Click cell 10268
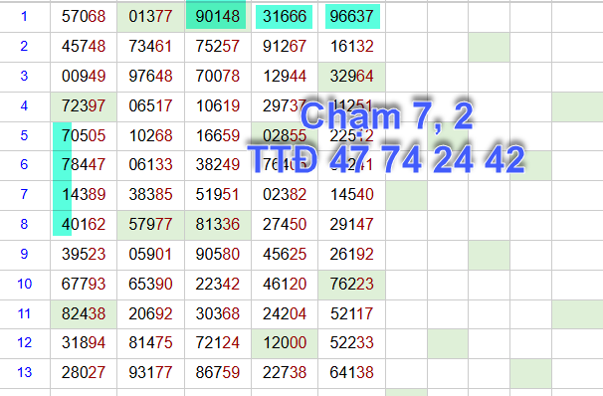The height and width of the screenshot is (396, 603). [x=151, y=135]
